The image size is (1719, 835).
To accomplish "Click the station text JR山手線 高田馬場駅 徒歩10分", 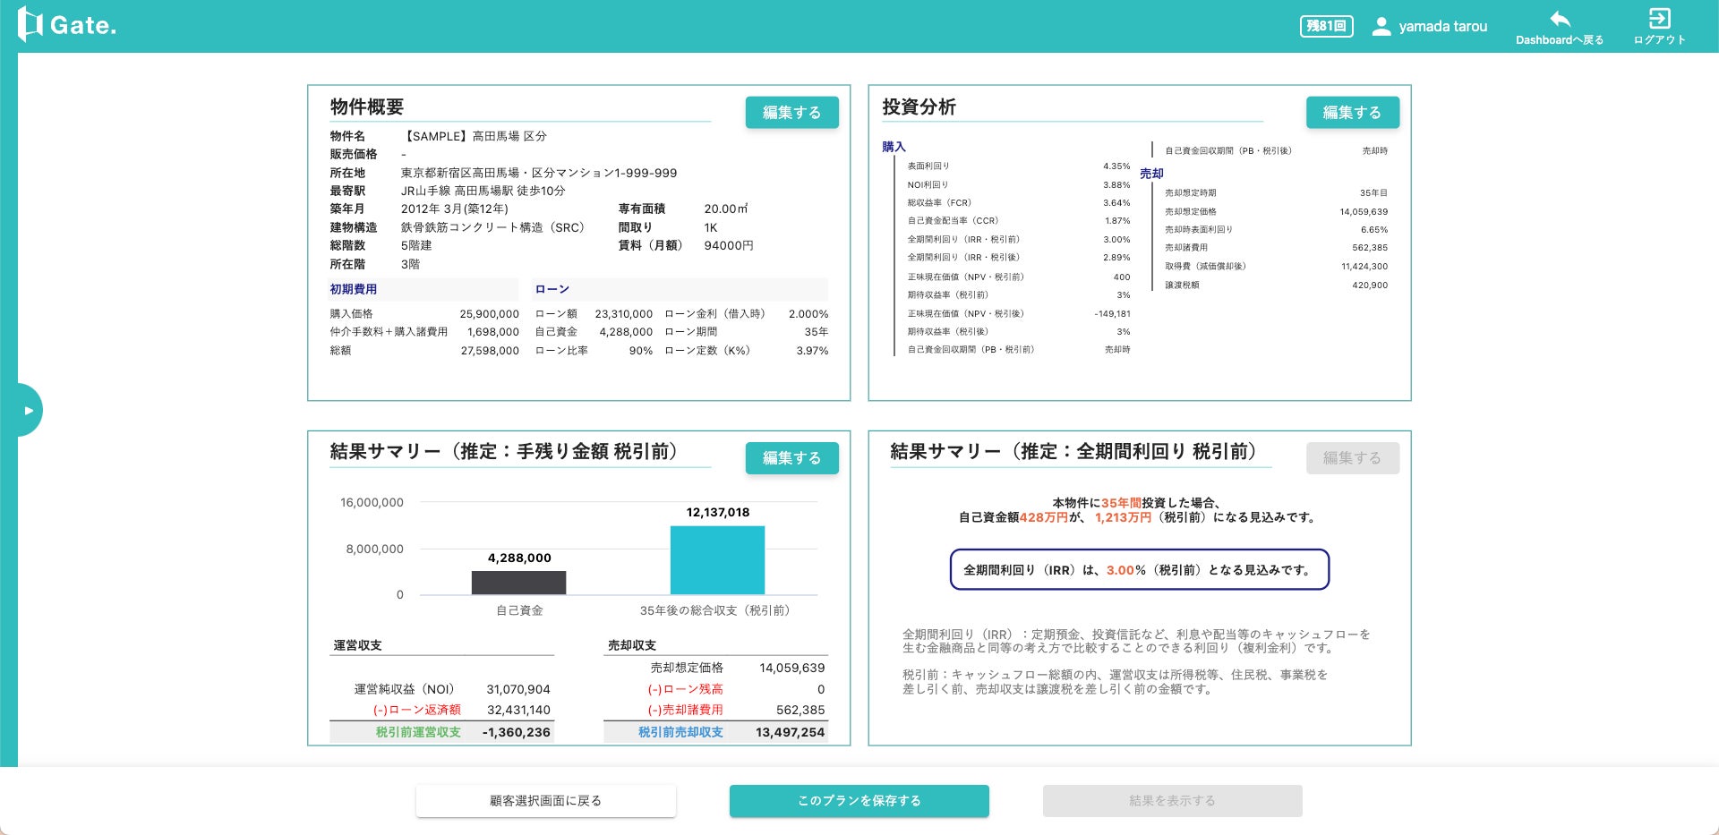I will tap(483, 191).
